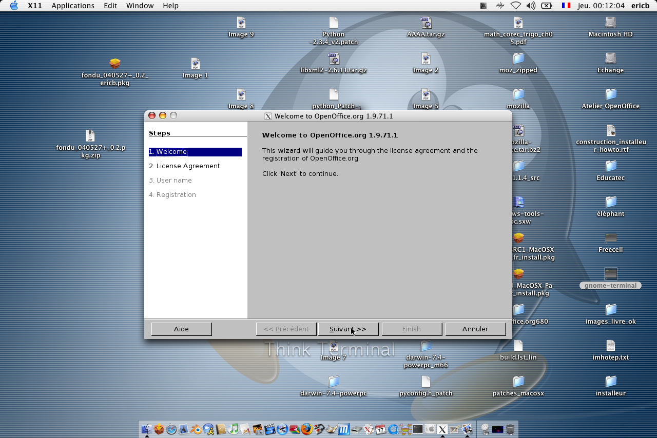Click the volume icon in menu bar
The image size is (657, 438).
[x=531, y=6]
